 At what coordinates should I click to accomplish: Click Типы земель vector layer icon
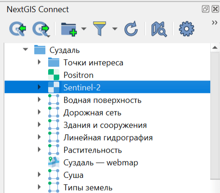[x=54, y=187]
